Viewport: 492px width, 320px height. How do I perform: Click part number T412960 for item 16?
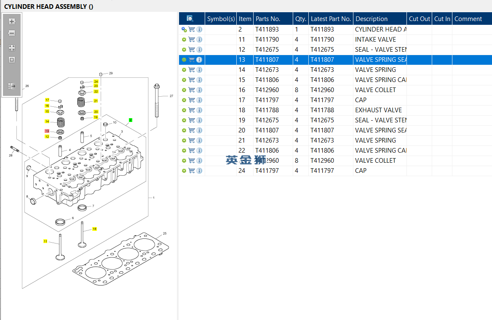(267, 90)
